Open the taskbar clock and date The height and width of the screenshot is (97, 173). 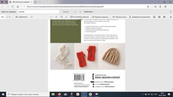pyautogui.click(x=162, y=94)
